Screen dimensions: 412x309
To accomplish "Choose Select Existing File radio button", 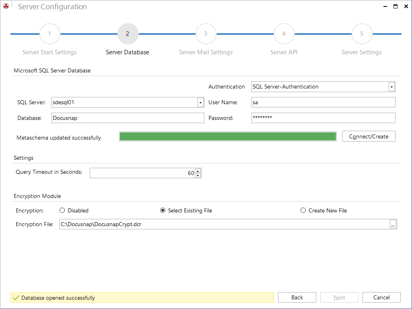I will [163, 210].
